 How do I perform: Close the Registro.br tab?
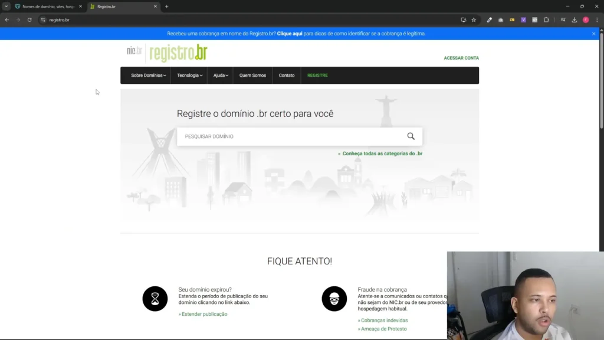tap(155, 6)
